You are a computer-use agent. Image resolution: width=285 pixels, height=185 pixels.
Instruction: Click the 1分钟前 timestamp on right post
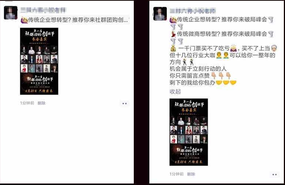coord(176,174)
